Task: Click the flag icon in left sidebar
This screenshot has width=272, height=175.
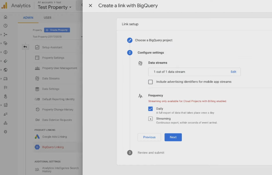Action: point(5,88)
